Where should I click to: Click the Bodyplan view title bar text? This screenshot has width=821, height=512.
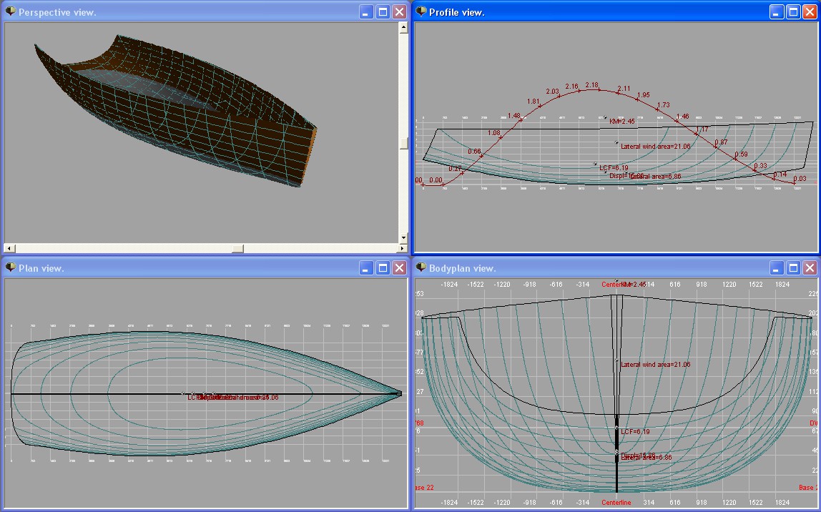point(462,268)
